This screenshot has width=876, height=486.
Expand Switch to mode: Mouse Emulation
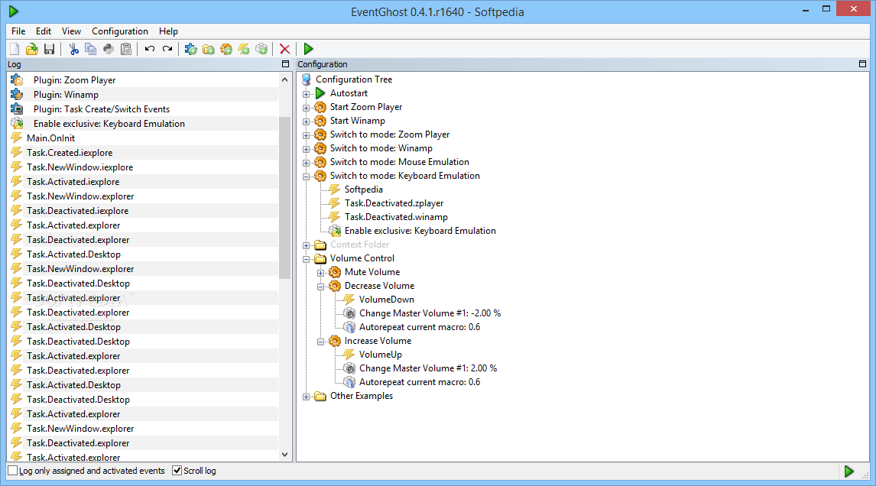coord(307,163)
